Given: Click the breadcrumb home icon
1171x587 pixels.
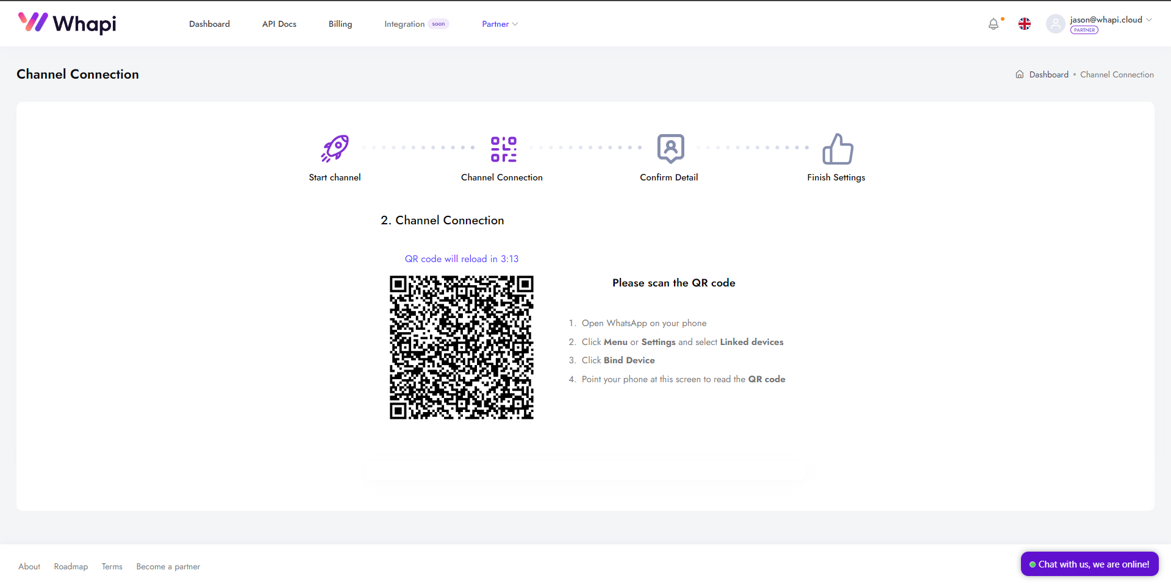Looking at the screenshot, I should pyautogui.click(x=1020, y=74).
